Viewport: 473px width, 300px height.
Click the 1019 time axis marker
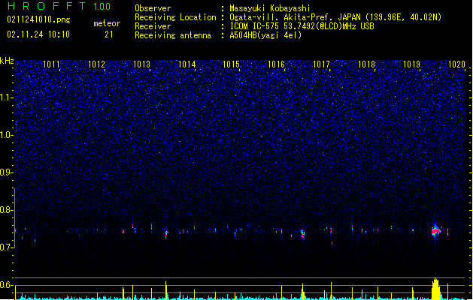[x=411, y=64]
